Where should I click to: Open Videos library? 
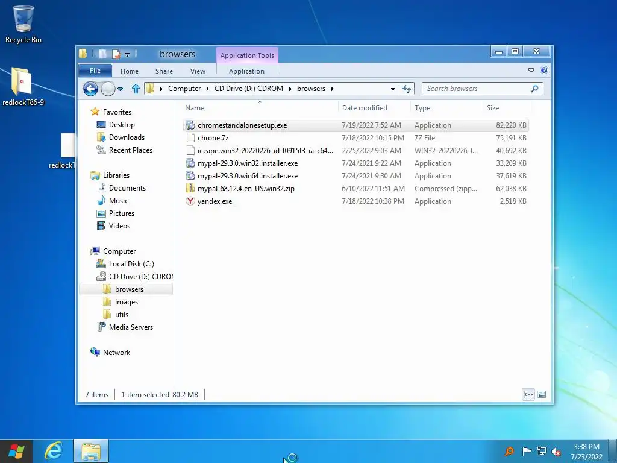tap(119, 225)
